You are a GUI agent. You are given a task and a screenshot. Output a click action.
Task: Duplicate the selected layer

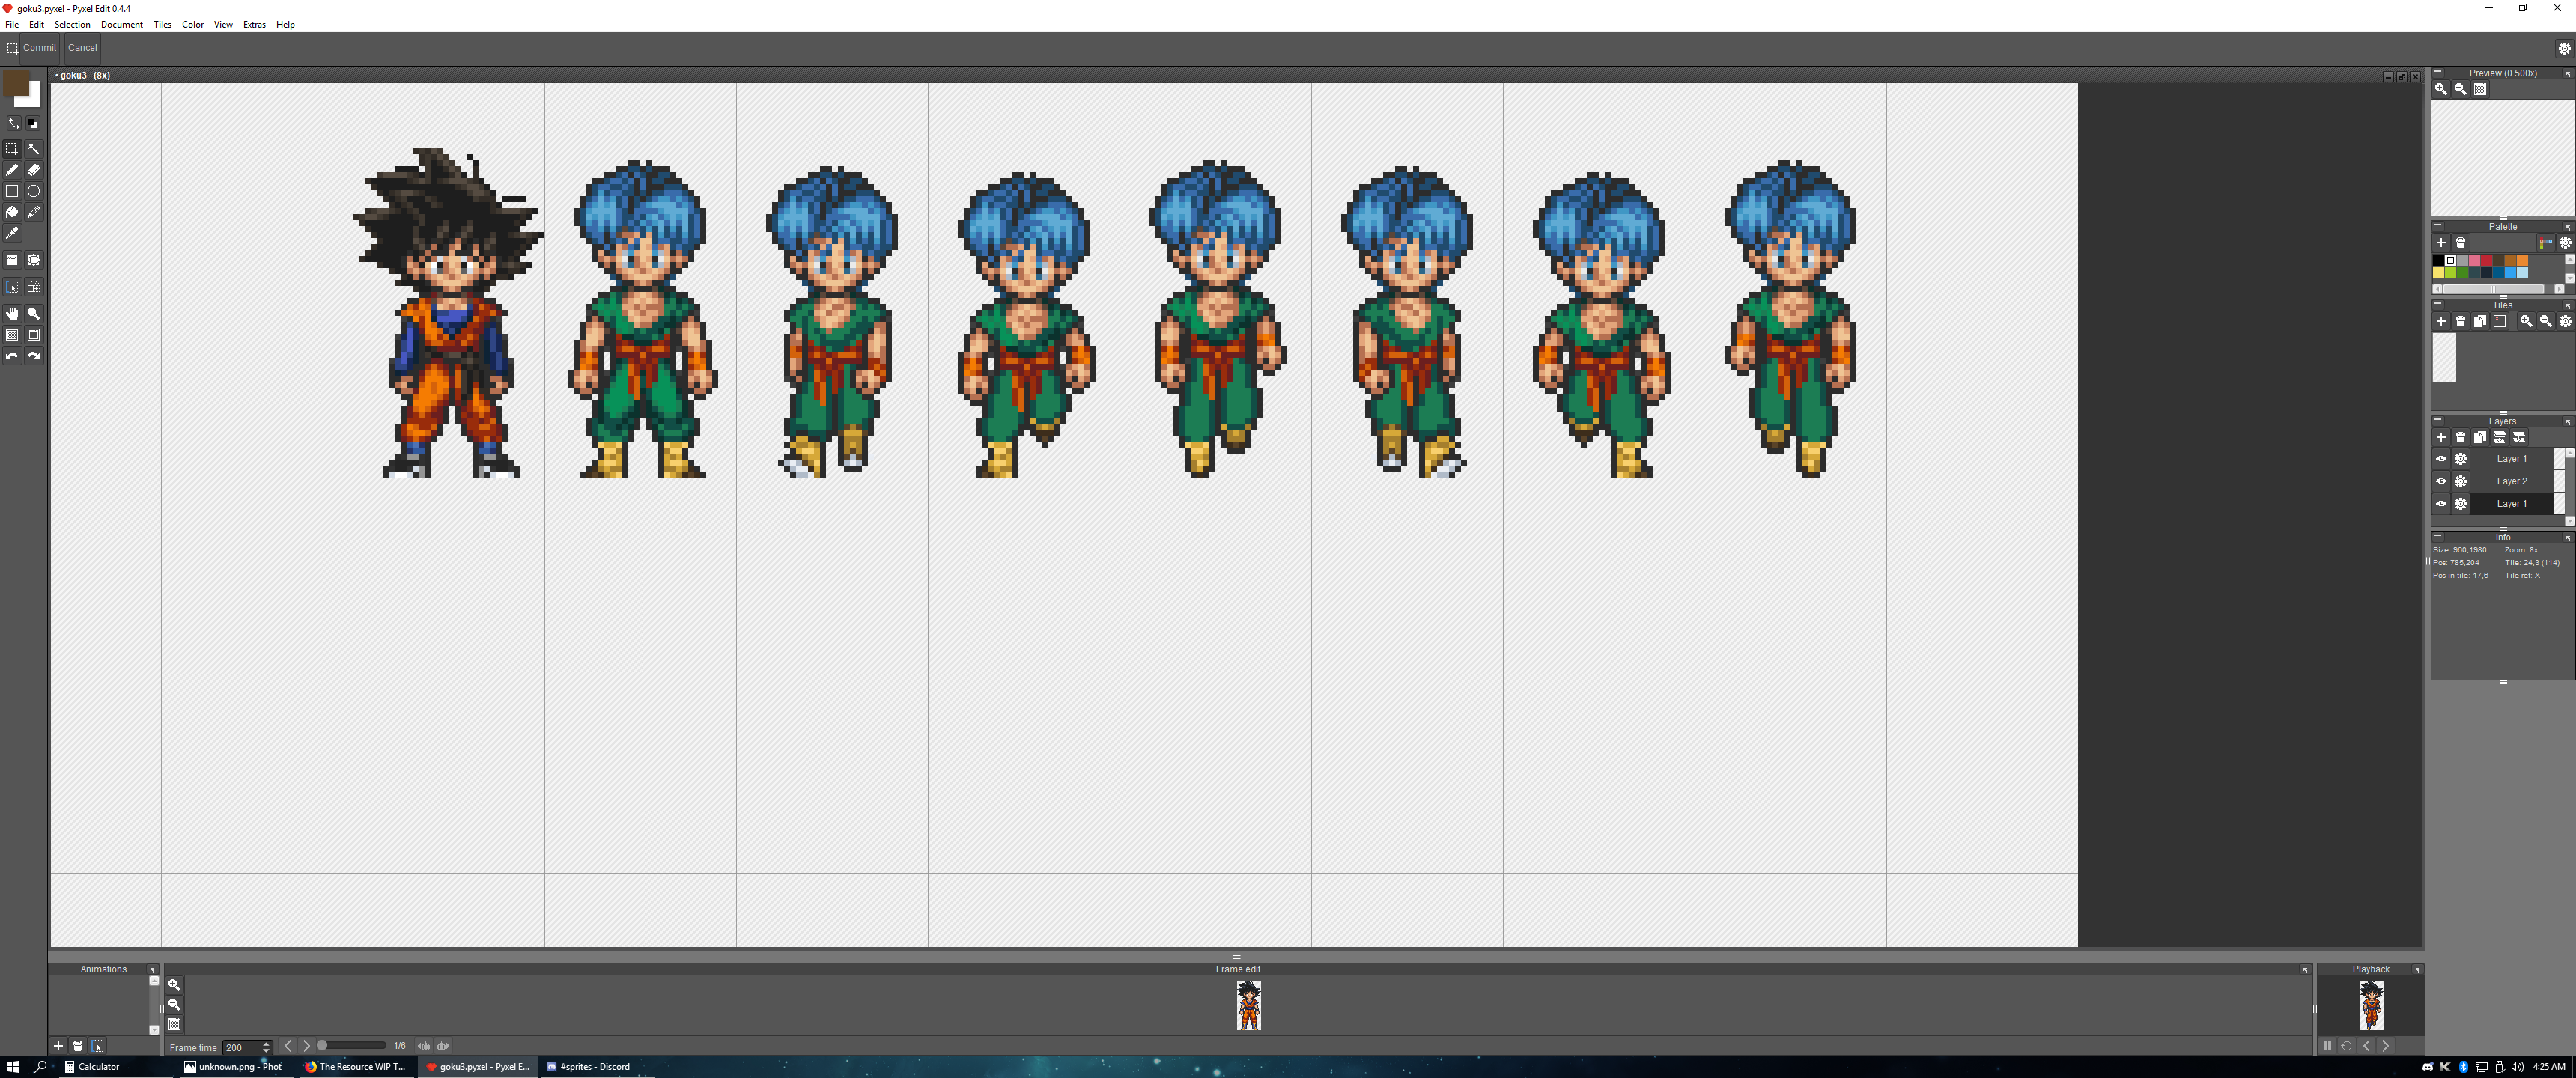[x=2480, y=438]
